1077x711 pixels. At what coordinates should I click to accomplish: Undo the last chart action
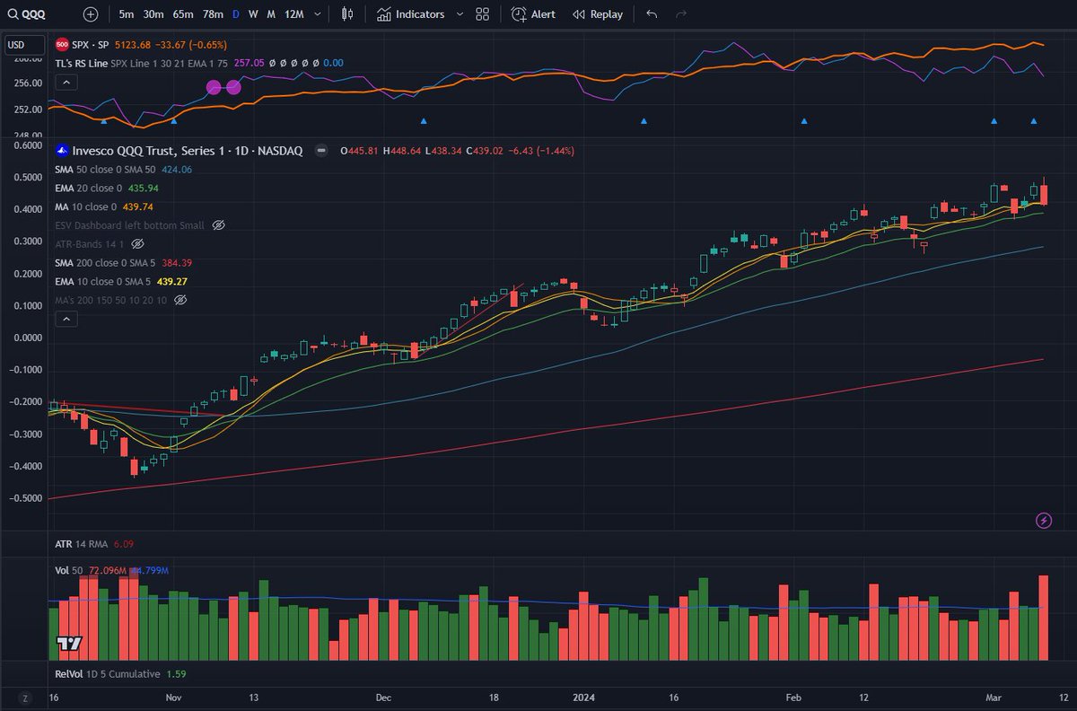point(652,14)
